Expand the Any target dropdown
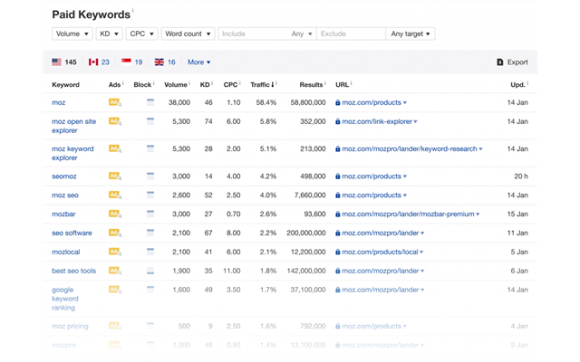Screen dimensions: 580x362 [410, 33]
